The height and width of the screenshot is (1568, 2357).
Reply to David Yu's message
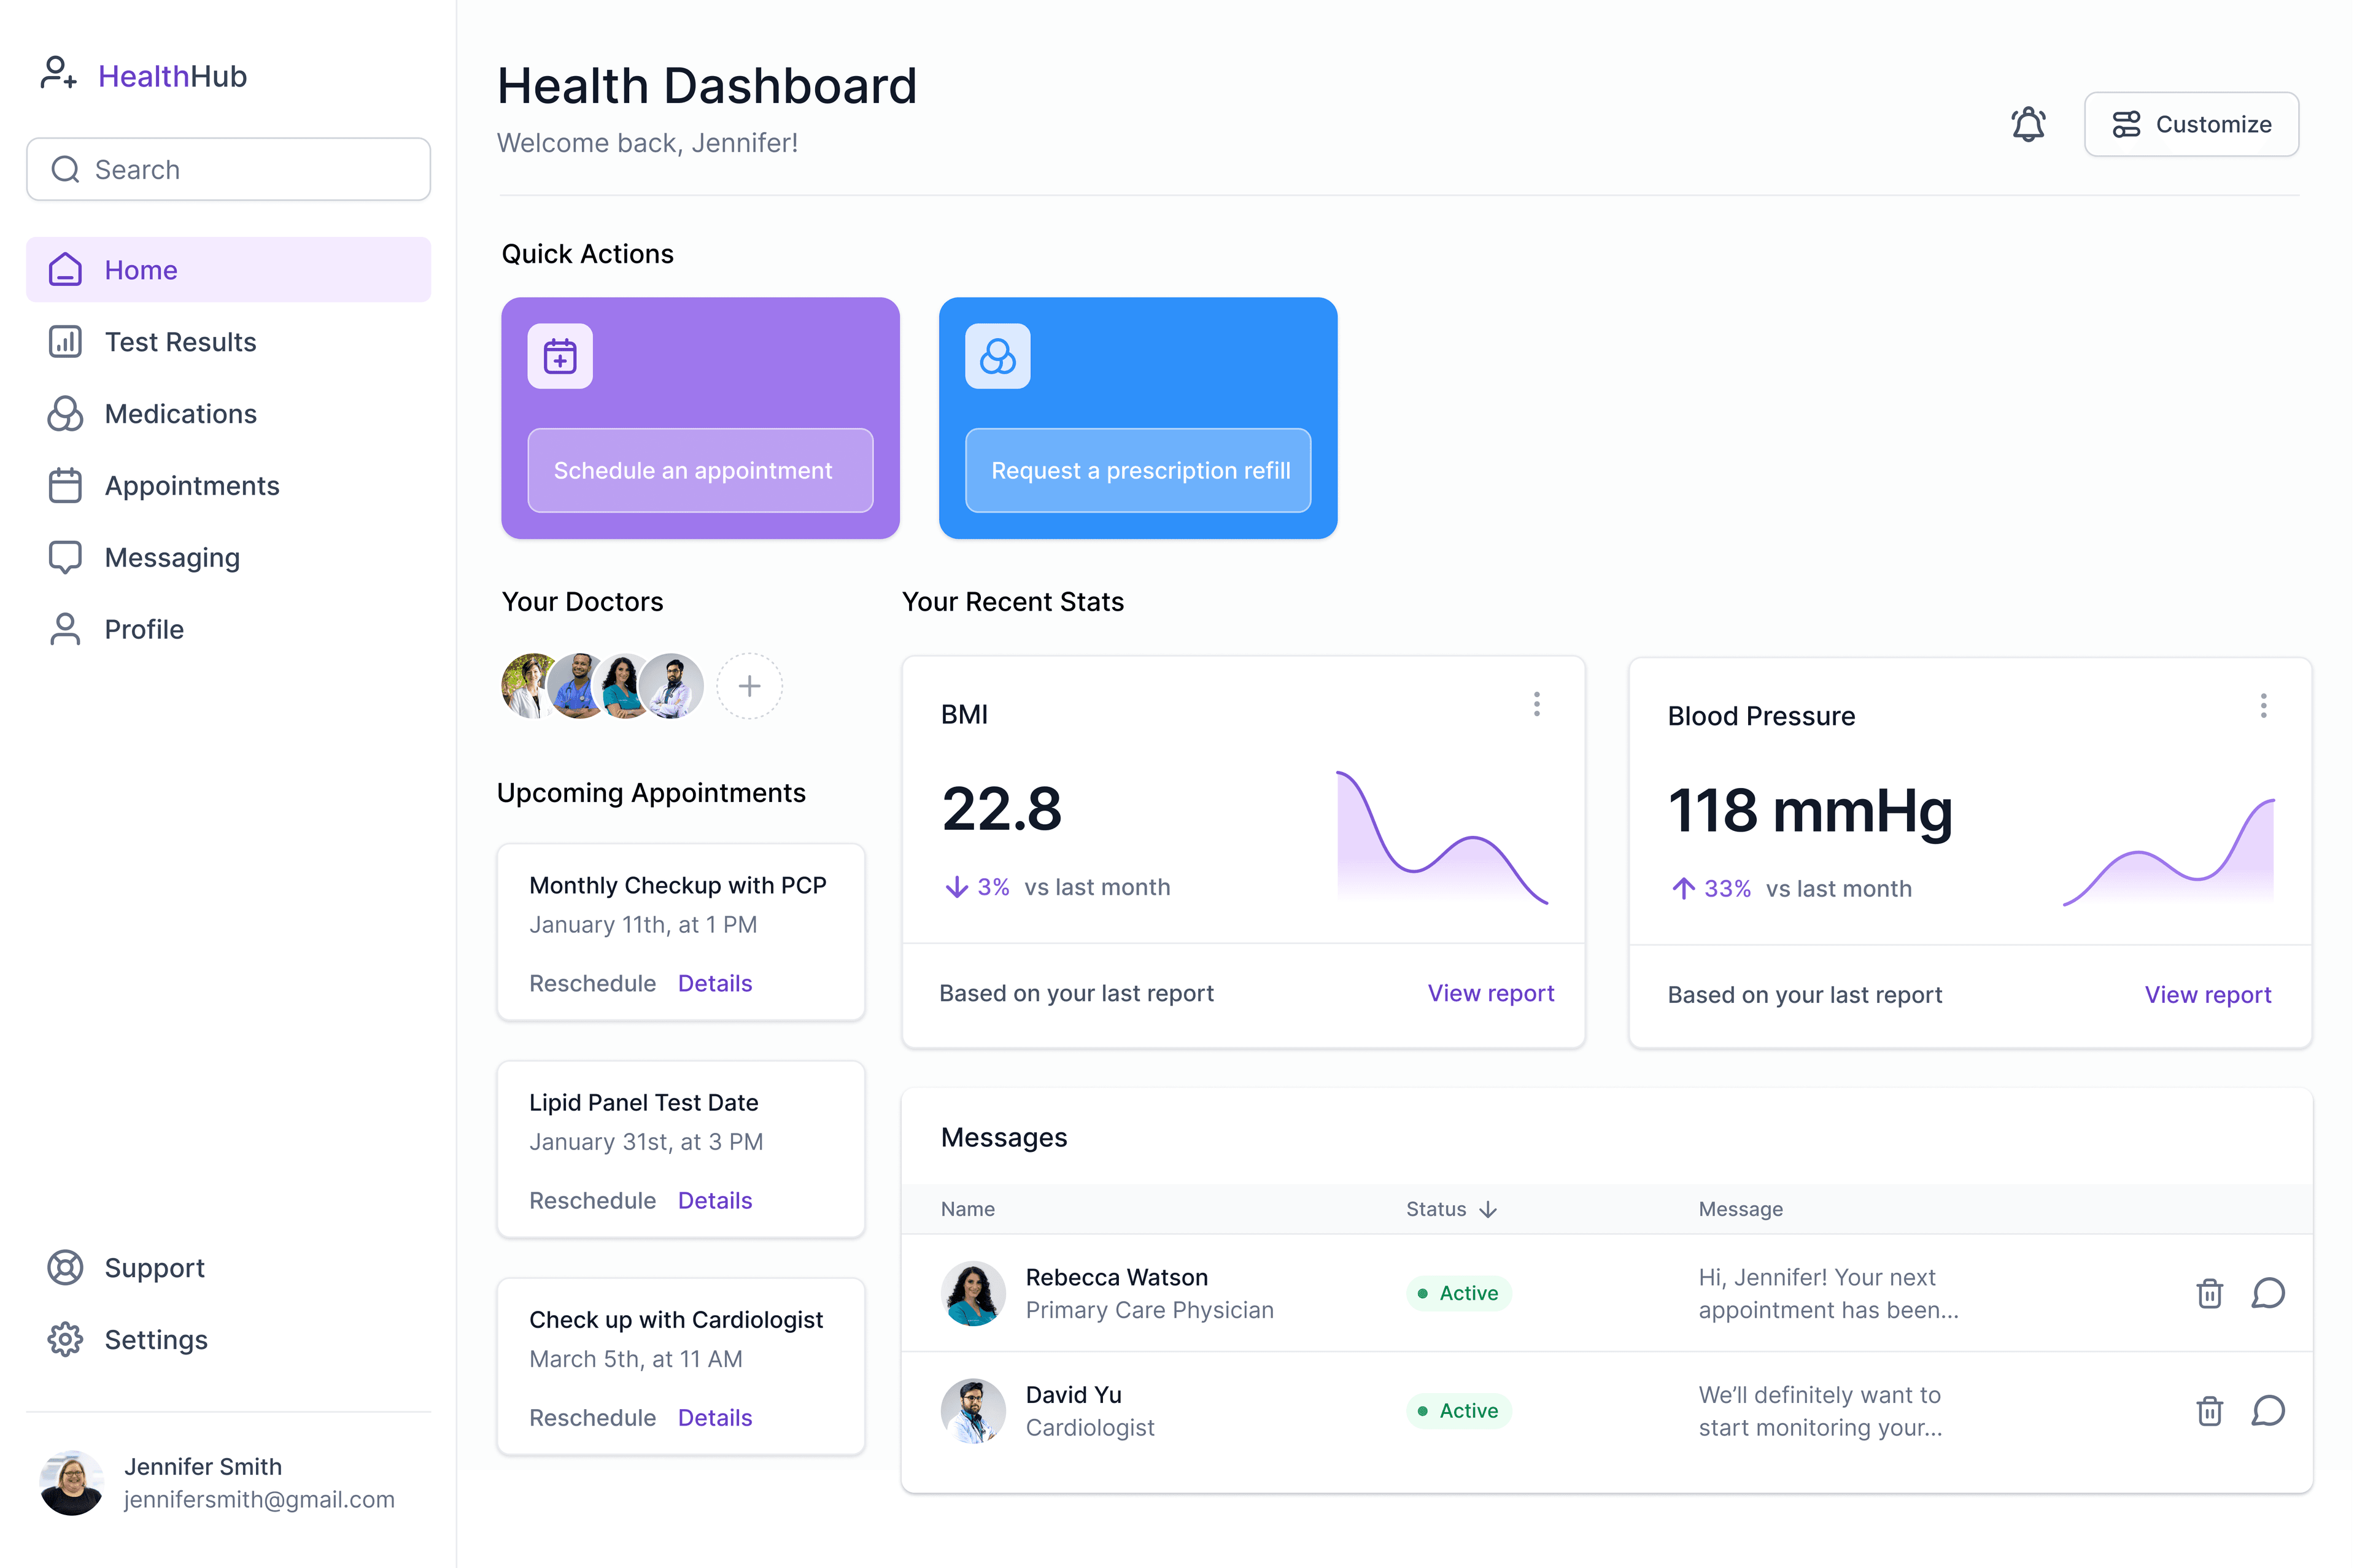pyautogui.click(x=2267, y=1411)
